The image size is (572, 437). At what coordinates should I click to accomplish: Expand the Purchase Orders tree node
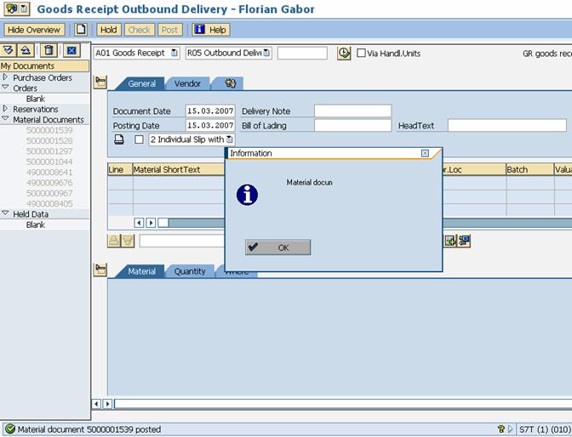pos(5,77)
